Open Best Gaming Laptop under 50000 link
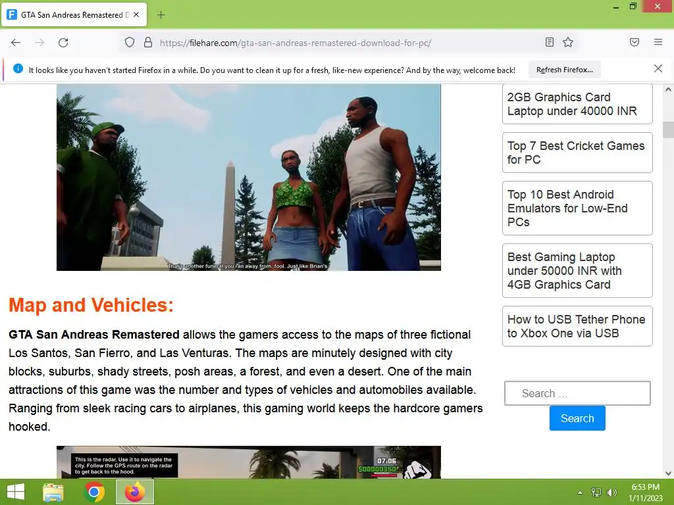Screen dimensions: 674x505 (x=577, y=270)
